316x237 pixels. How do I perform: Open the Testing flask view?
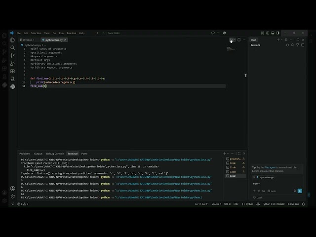click(x=12, y=79)
